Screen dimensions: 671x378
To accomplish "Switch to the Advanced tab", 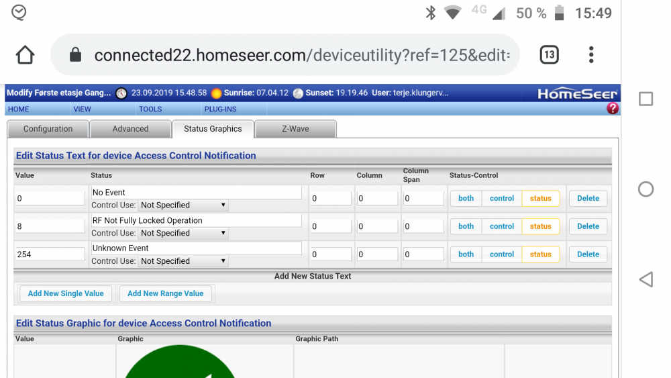I will [x=131, y=129].
